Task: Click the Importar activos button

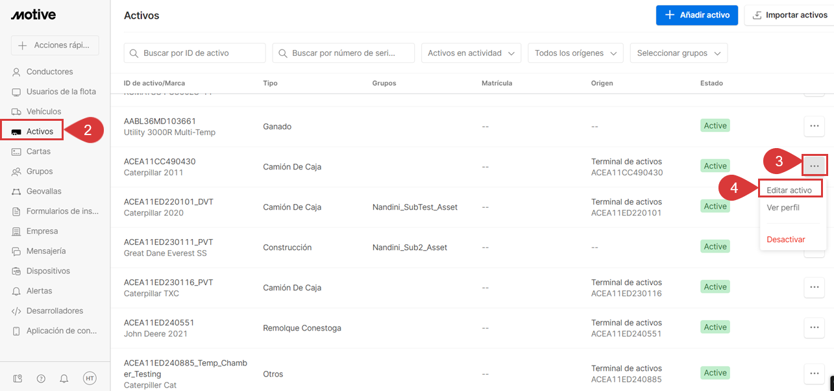Action: coord(789,15)
